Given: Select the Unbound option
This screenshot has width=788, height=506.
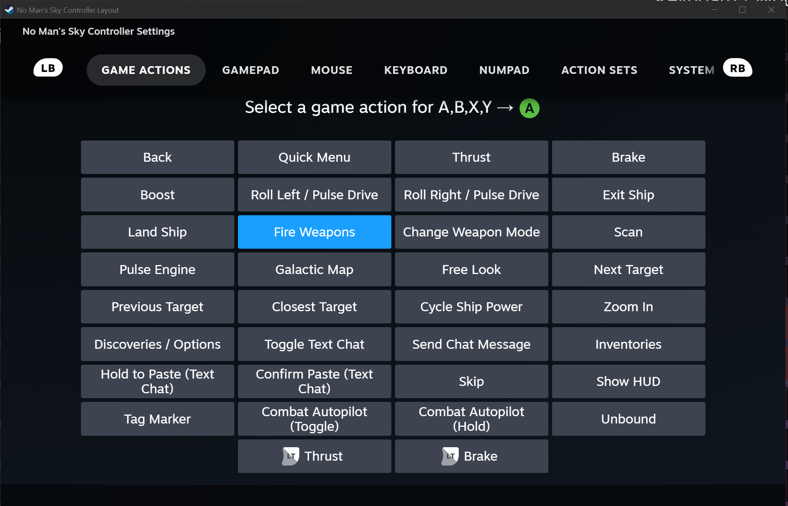Looking at the screenshot, I should (x=628, y=419).
